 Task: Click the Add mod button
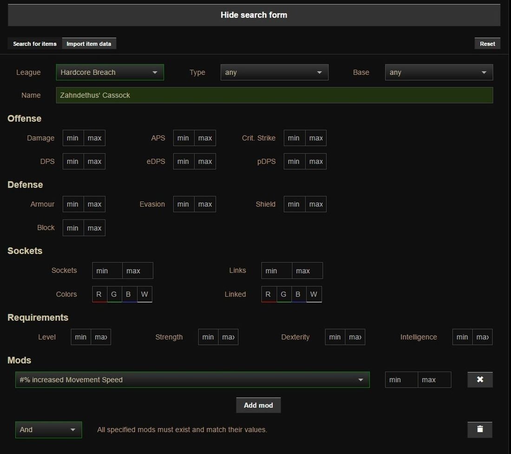coord(258,405)
